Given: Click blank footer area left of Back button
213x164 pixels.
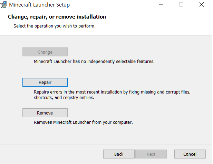Looking at the screenshot, I should click(x=52, y=154).
